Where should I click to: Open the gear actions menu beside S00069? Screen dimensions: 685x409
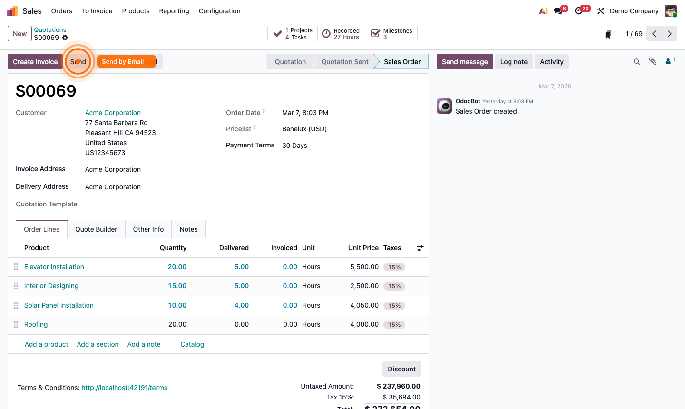pos(65,38)
